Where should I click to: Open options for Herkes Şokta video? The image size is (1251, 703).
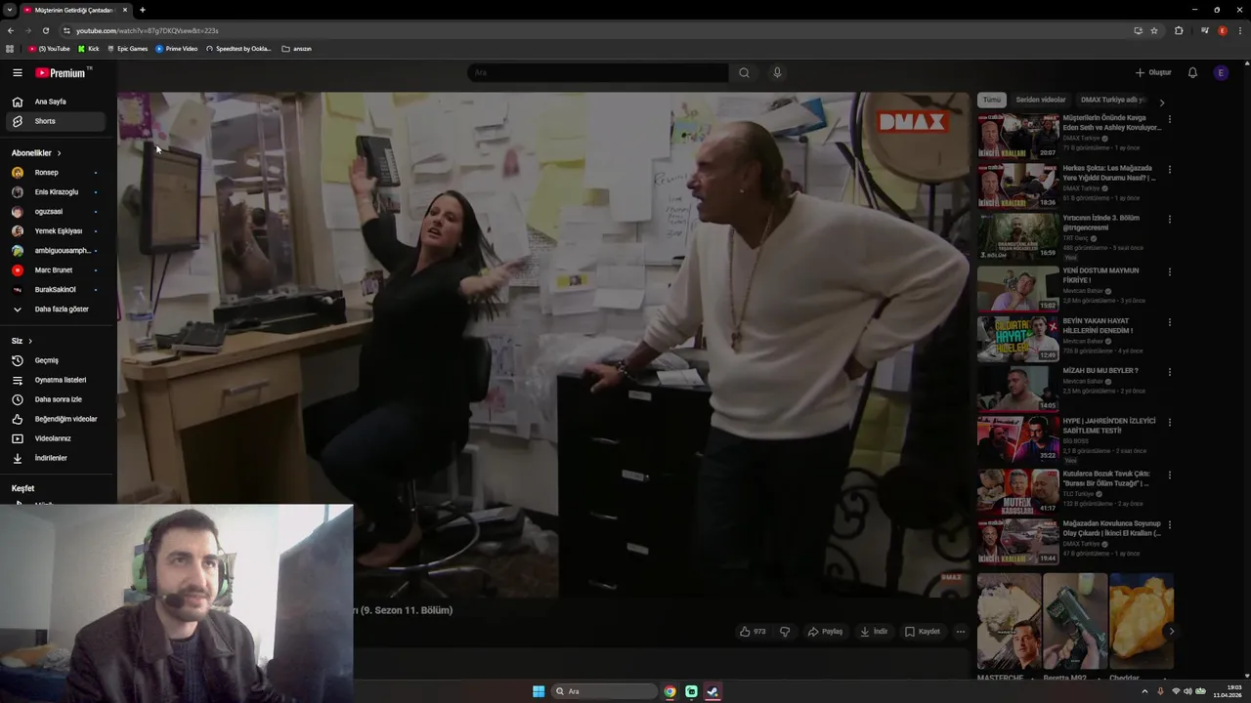pos(1169,170)
